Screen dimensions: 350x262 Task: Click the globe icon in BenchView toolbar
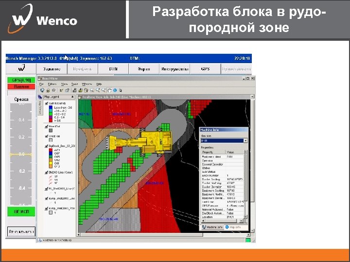pos(42,90)
